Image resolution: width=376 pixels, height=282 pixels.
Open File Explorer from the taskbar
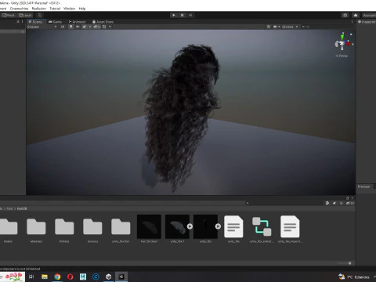pyautogui.click(x=45, y=277)
